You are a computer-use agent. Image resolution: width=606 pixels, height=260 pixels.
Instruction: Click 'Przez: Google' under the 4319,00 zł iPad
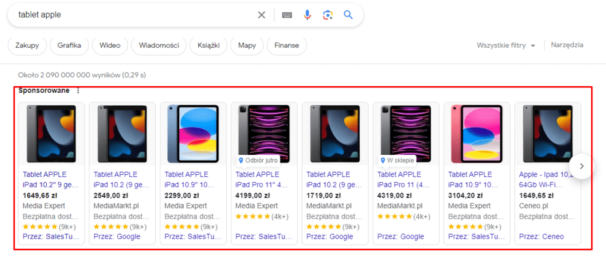[x=401, y=236]
